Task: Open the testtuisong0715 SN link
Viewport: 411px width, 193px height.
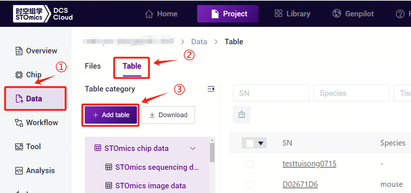Action: click(309, 164)
